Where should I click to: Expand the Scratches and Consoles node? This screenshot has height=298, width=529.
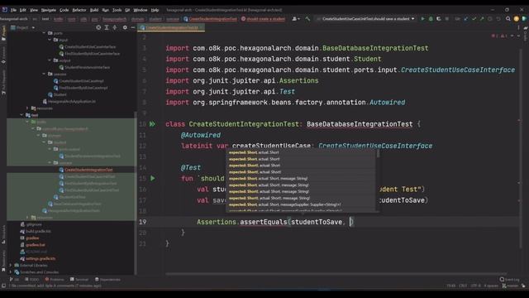coord(11,272)
